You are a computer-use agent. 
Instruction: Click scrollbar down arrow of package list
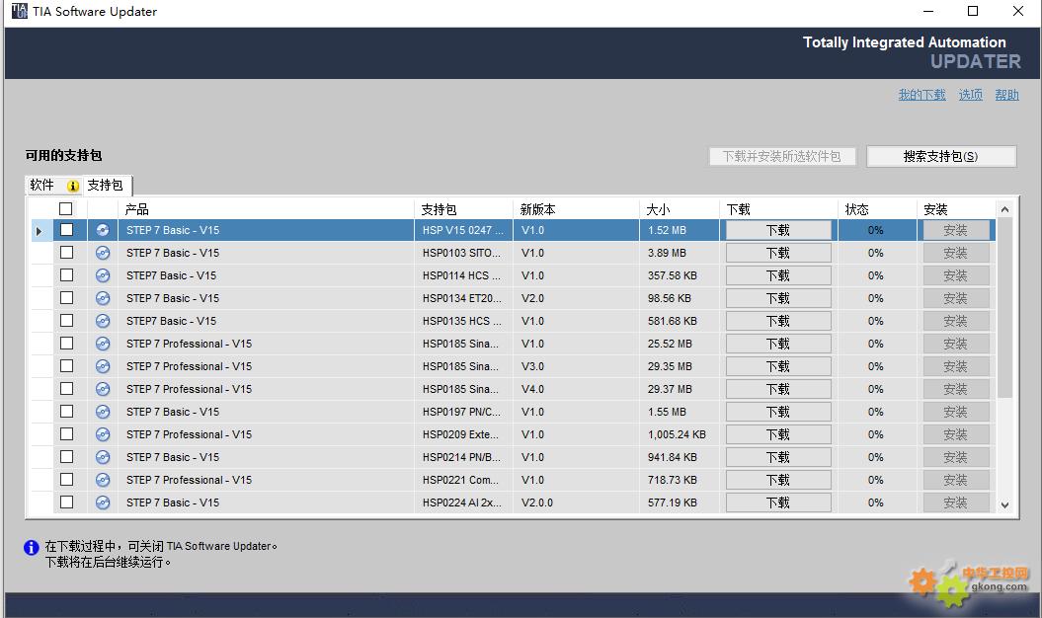(x=1004, y=505)
